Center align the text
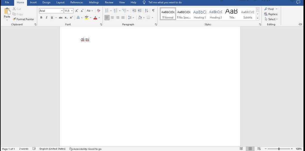 [112, 18]
